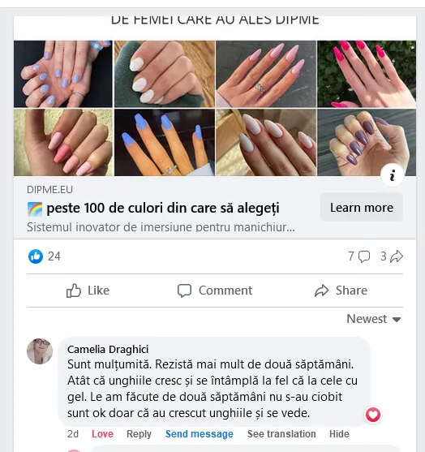Click the blue thumbs-up reaction icon

[36, 256]
